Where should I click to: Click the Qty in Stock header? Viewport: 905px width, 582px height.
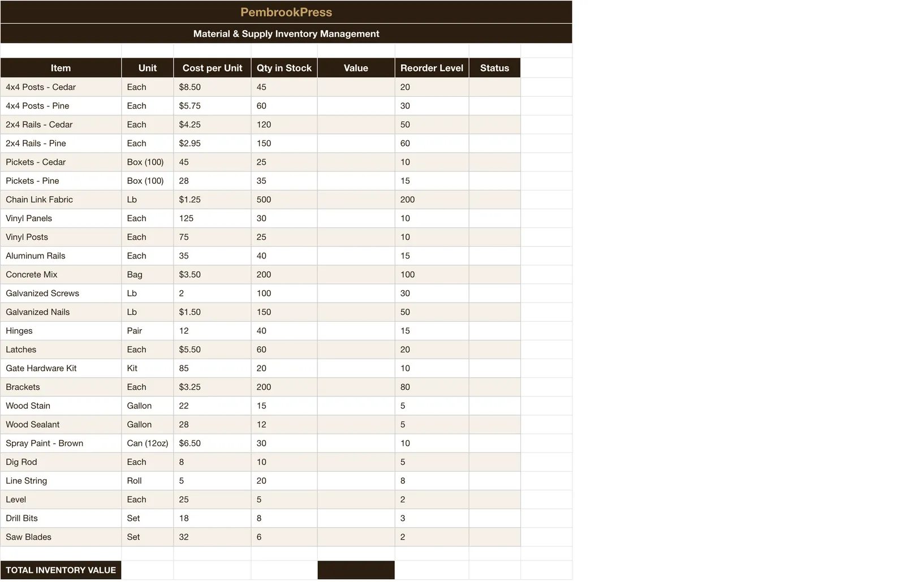284,68
